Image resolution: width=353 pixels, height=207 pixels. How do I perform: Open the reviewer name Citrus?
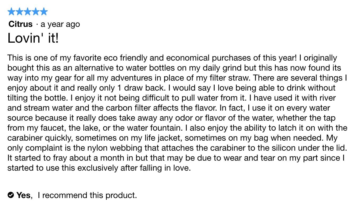click(x=21, y=24)
